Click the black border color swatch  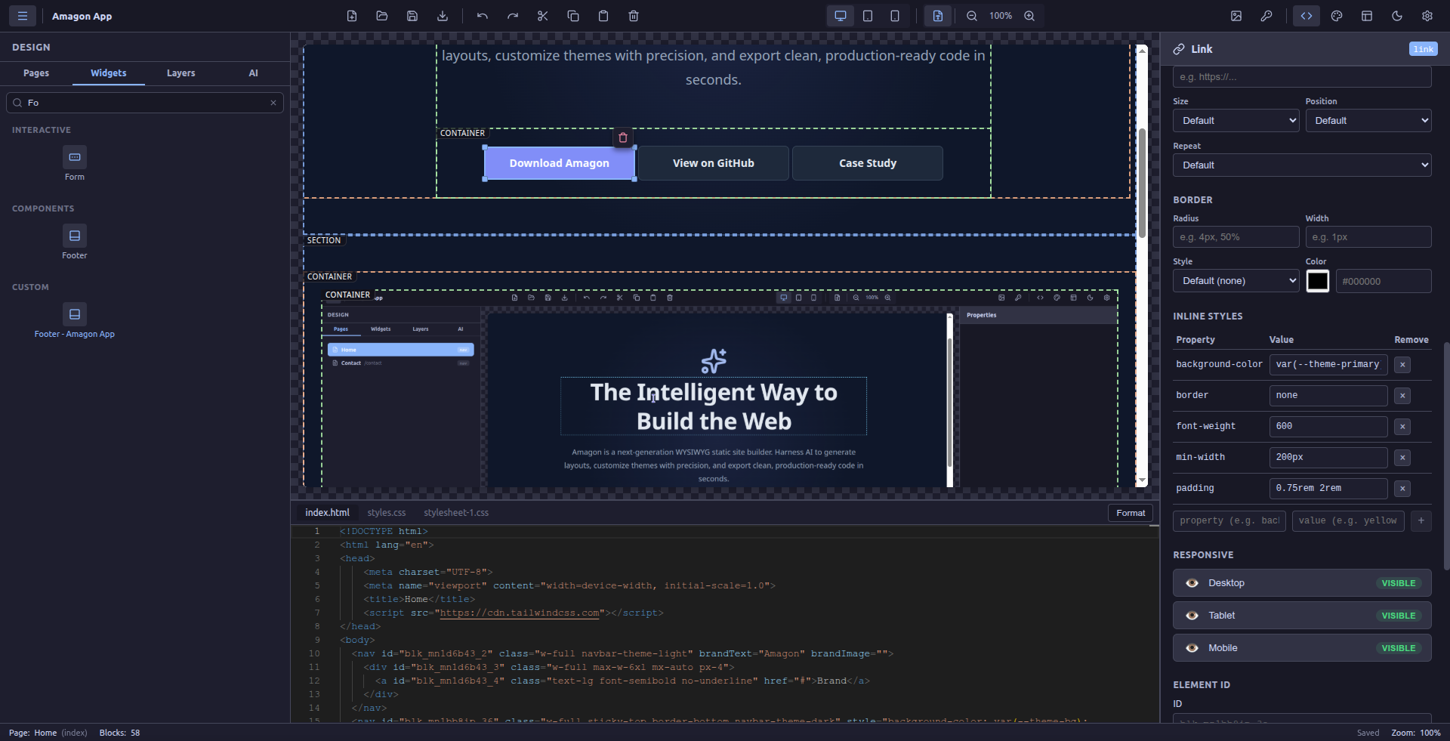coord(1317,281)
